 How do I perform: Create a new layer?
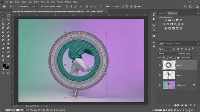190,105
